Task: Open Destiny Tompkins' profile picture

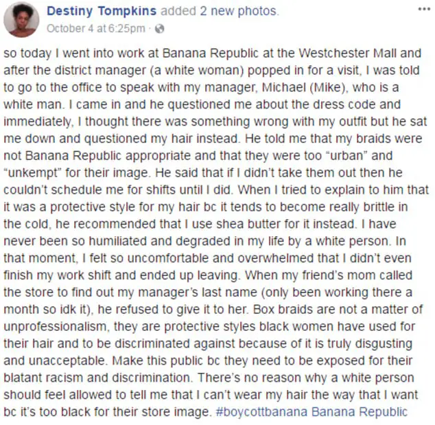Action: pyautogui.click(x=21, y=20)
